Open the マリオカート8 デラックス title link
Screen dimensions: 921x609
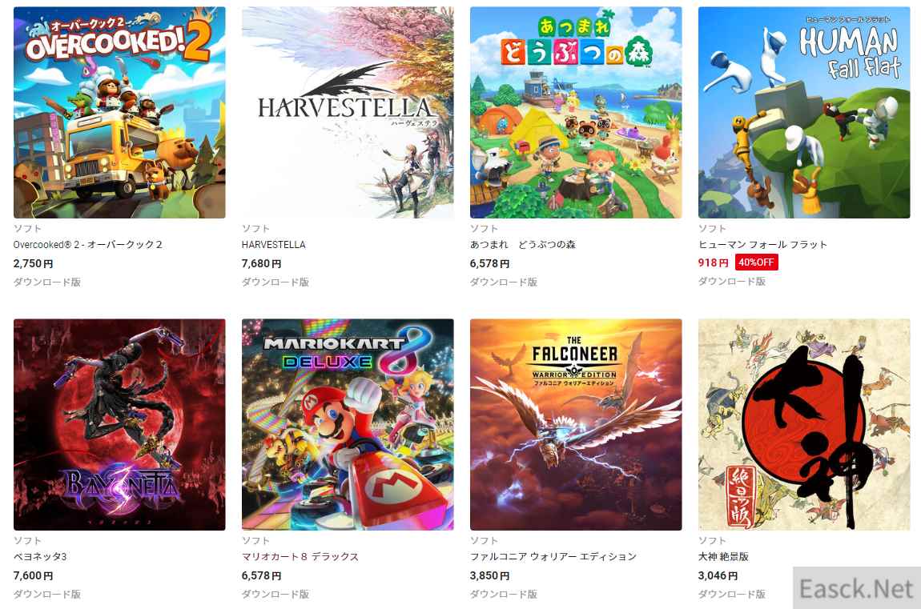pos(300,557)
